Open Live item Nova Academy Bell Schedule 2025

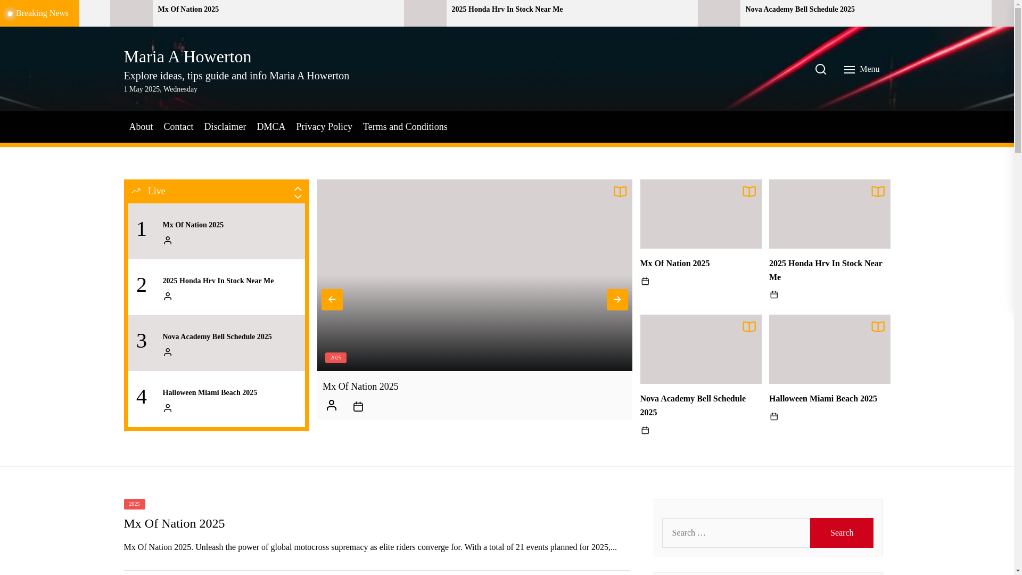pos(217,337)
